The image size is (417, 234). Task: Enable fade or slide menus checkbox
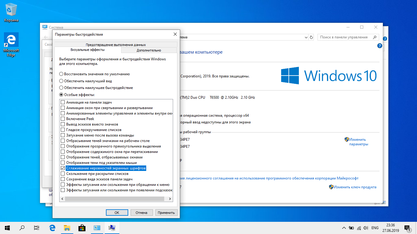tap(63, 185)
